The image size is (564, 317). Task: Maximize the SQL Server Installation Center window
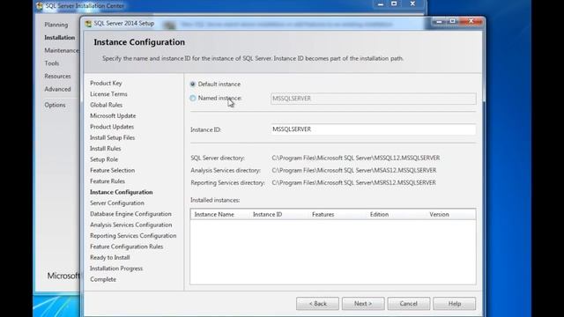tap(394, 4)
